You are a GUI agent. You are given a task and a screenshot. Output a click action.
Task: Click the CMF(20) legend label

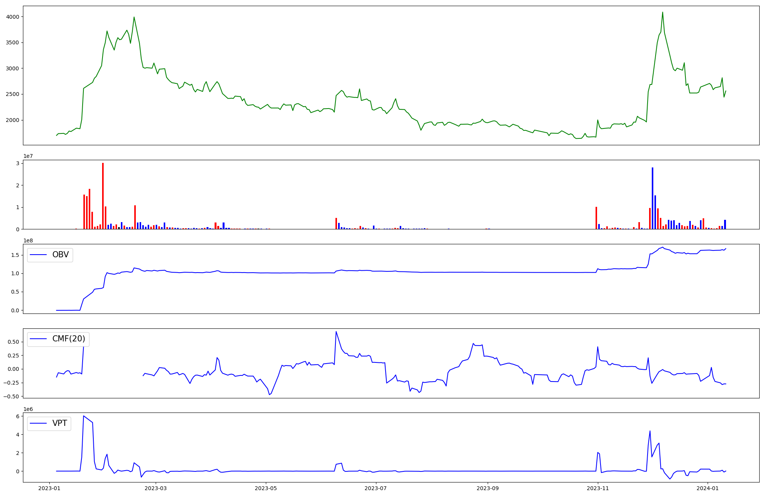tap(69, 339)
